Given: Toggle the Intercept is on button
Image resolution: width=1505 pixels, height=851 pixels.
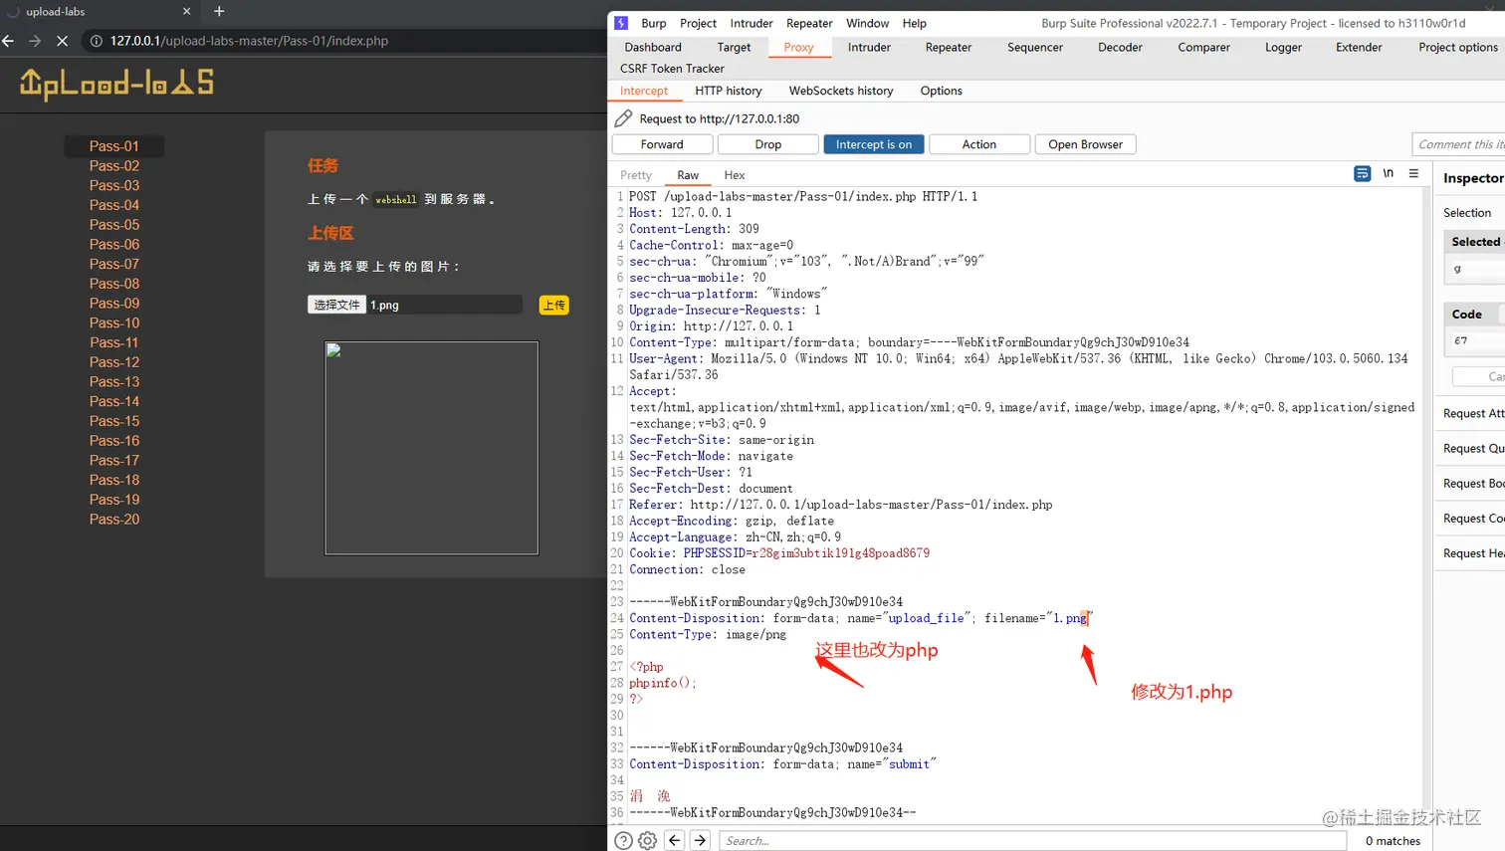Looking at the screenshot, I should point(873,144).
